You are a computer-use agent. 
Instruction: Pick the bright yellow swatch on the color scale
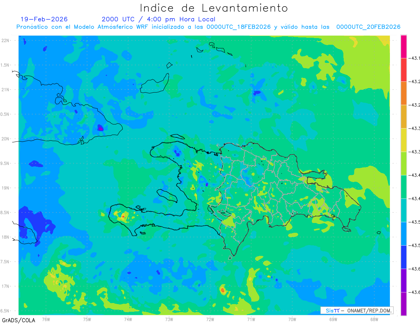pyautogui.click(x=404, y=140)
